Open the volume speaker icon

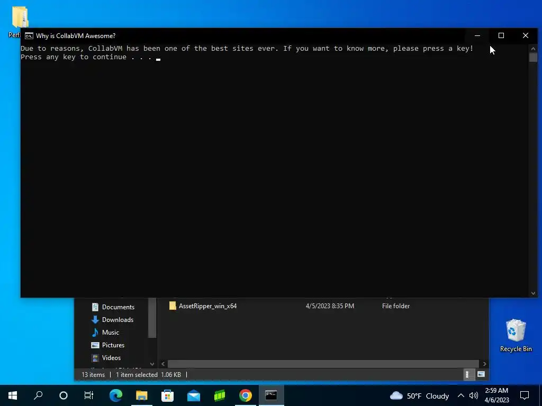[474, 395]
